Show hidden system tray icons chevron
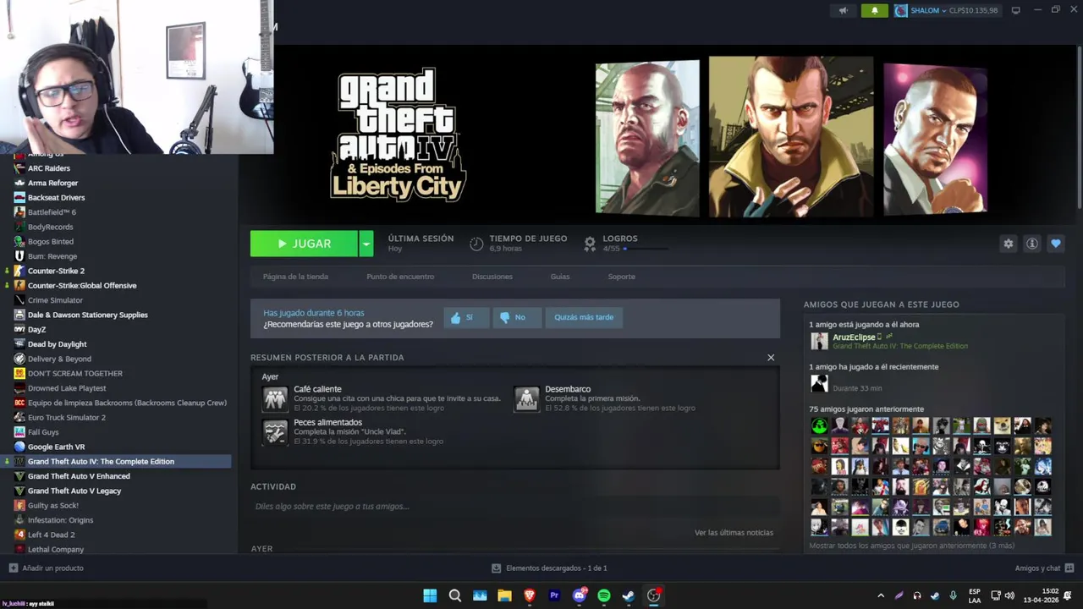Viewport: 1083px width, 609px height. tap(881, 595)
